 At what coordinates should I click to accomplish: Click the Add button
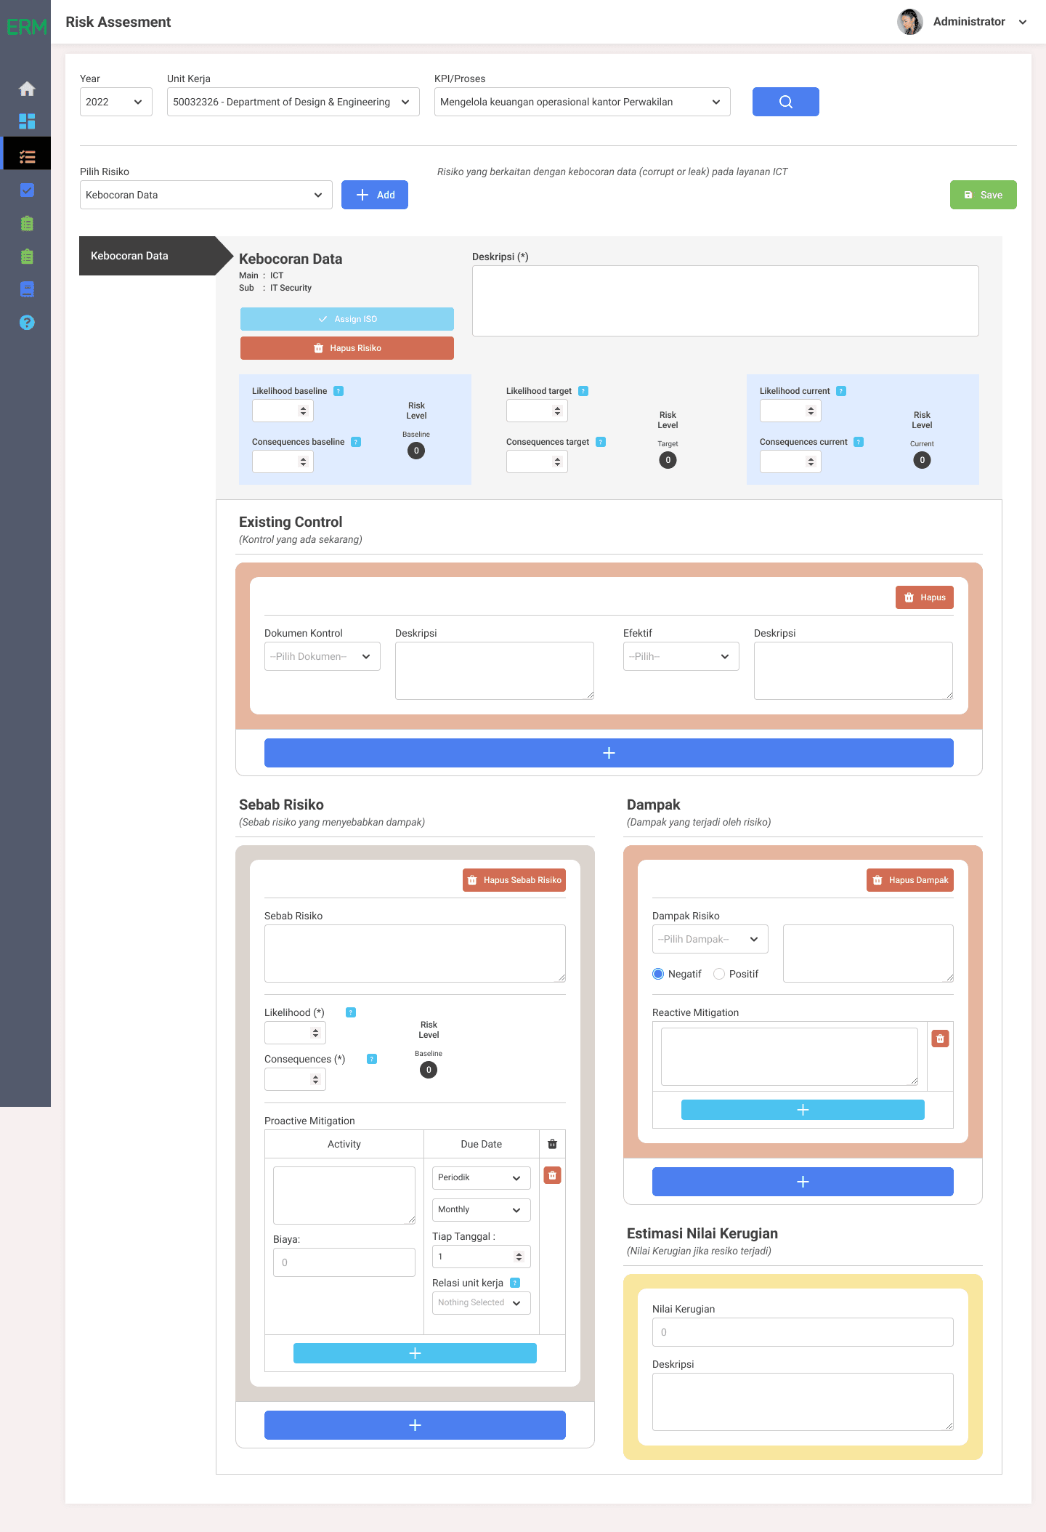tap(375, 195)
